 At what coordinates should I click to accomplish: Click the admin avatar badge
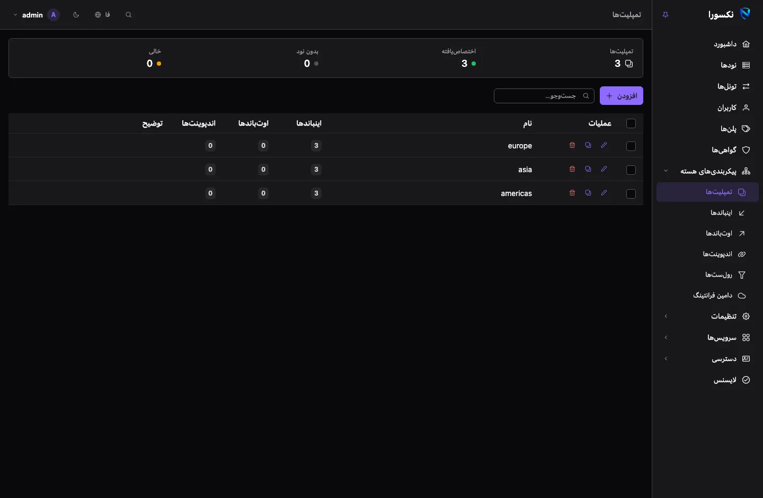54,15
